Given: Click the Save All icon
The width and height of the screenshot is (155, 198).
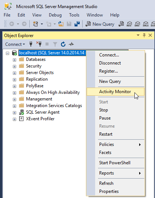Looking at the screenshot, I should [x=77, y=24].
